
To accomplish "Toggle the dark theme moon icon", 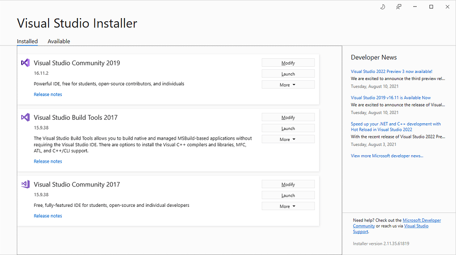I will click(382, 7).
